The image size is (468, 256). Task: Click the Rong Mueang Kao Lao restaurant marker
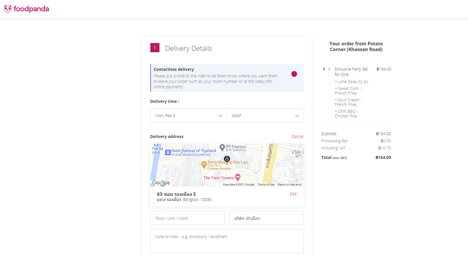(x=204, y=164)
